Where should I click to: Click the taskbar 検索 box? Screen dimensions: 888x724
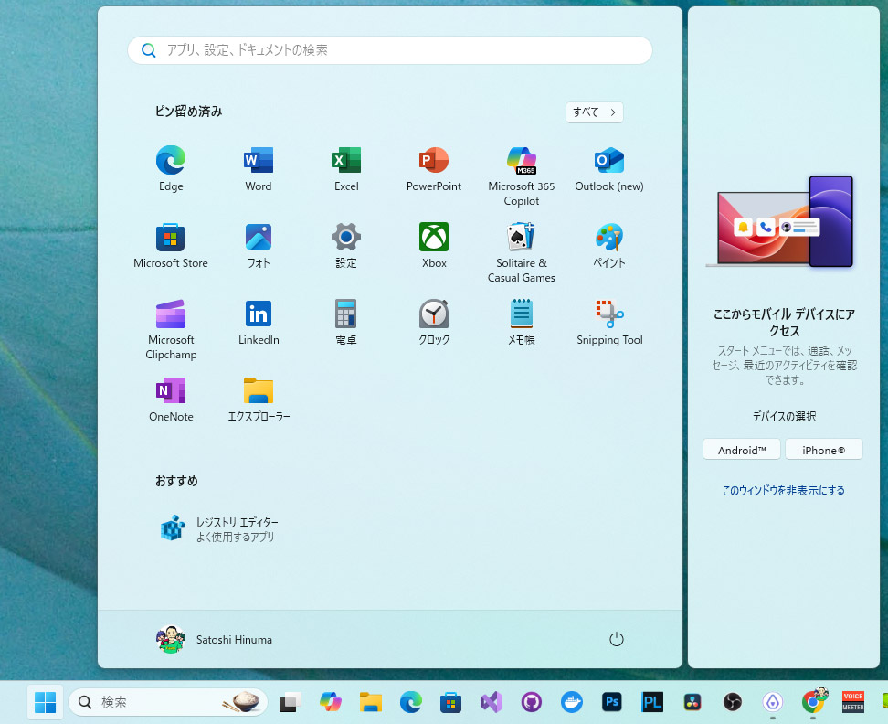[x=167, y=702]
